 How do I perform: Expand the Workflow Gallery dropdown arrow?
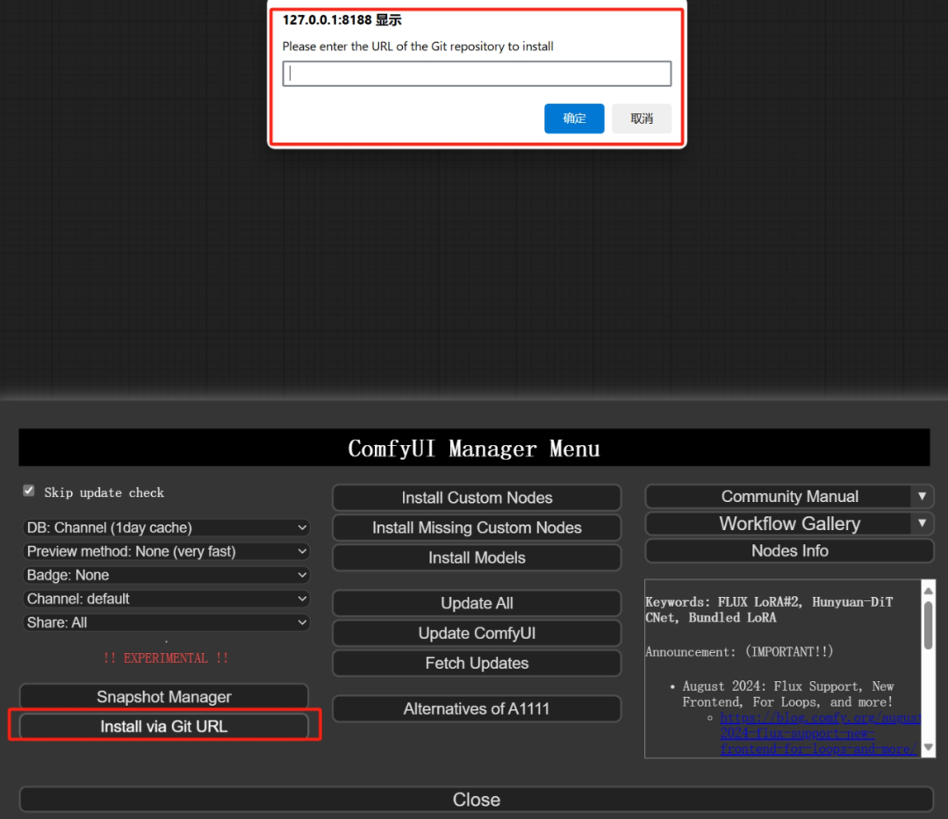tap(922, 523)
